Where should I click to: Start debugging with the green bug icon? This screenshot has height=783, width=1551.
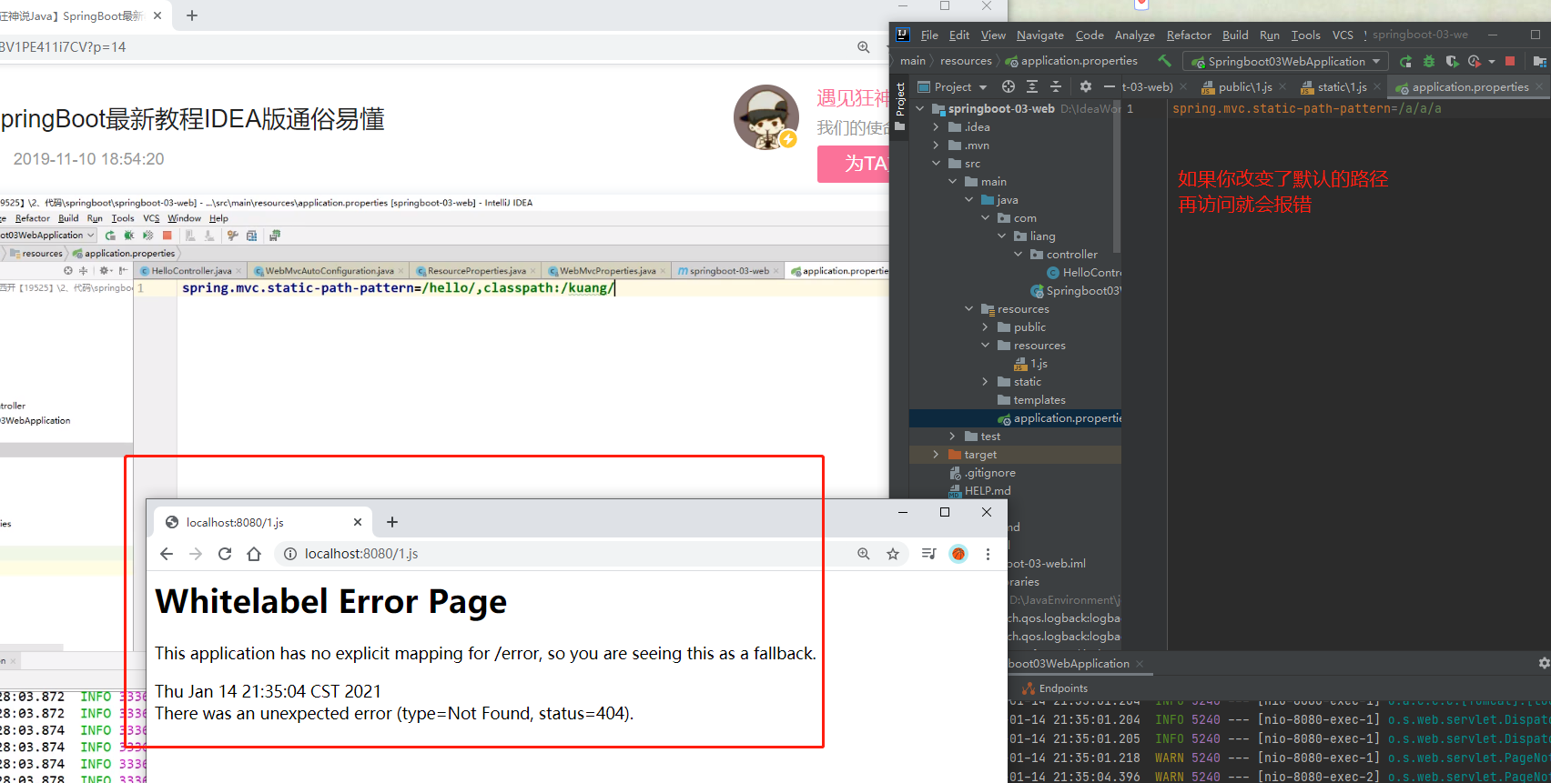click(1429, 61)
